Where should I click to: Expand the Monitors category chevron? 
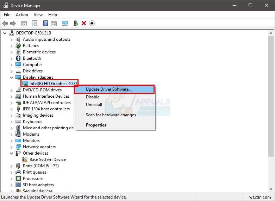coord(11,141)
